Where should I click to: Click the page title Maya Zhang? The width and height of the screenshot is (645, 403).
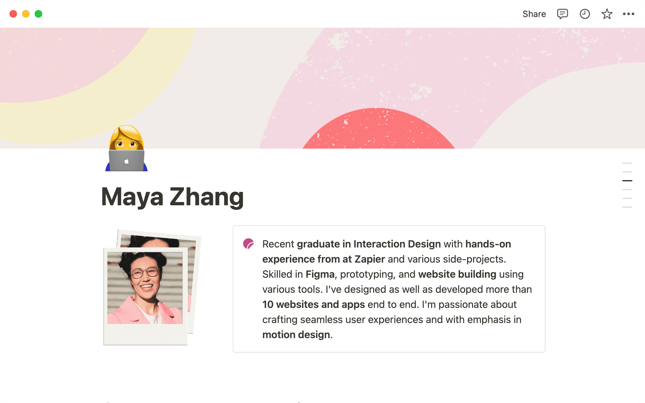(172, 196)
